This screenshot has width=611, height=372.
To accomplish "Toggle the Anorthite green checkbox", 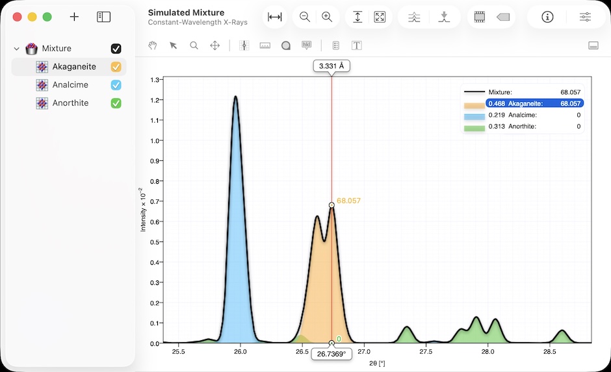I will point(116,103).
